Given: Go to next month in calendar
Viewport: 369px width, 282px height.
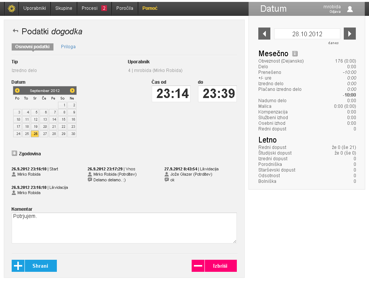Looking at the screenshot, I should (x=72, y=90).
